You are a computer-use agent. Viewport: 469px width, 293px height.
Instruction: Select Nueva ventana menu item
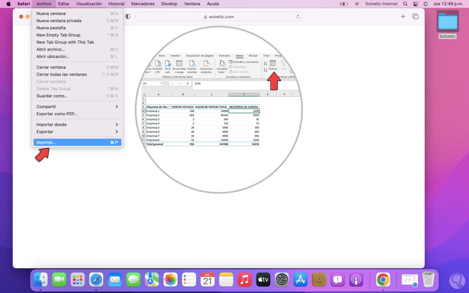pos(78,13)
